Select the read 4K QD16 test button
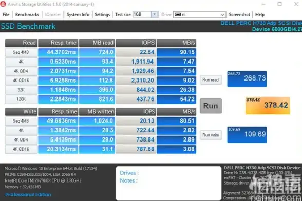 (x=21, y=81)
